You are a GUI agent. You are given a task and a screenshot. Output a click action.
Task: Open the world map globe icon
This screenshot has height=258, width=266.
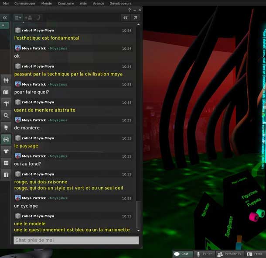6,127
